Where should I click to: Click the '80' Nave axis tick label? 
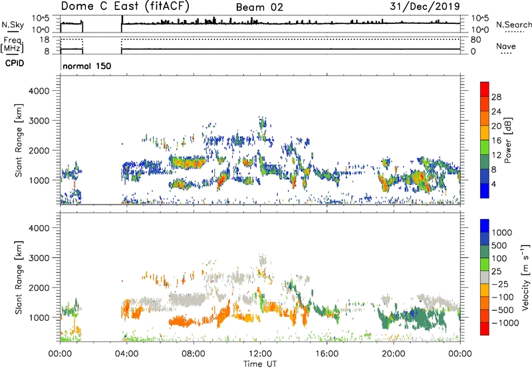pos(475,40)
